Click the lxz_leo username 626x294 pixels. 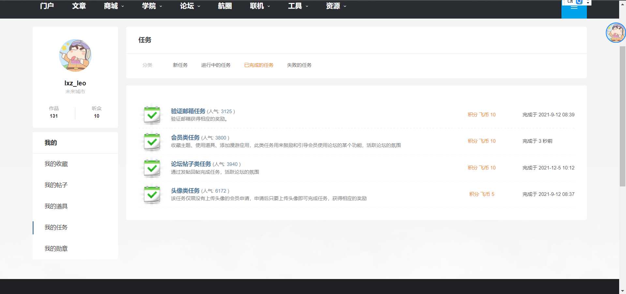(75, 83)
